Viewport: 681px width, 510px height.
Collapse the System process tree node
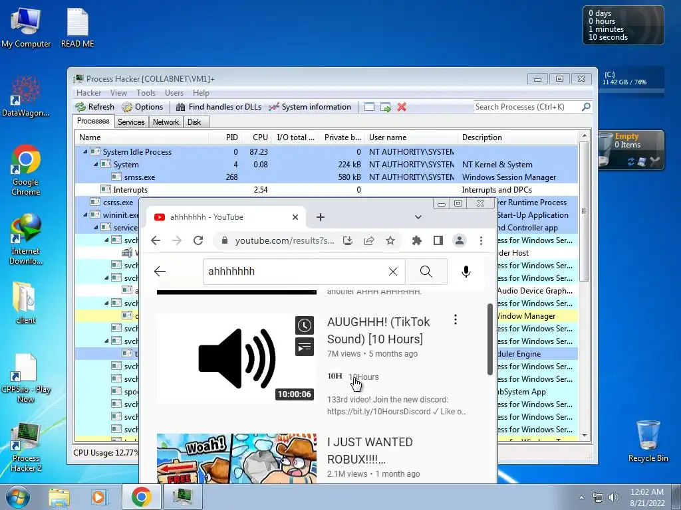point(96,165)
